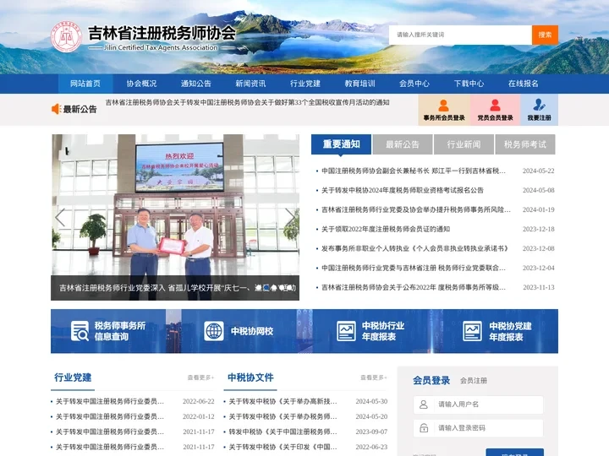Viewport: 609px width, 456px height.
Task: Click the 我要注册 pencil-user icon
Action: pyautogui.click(x=539, y=105)
